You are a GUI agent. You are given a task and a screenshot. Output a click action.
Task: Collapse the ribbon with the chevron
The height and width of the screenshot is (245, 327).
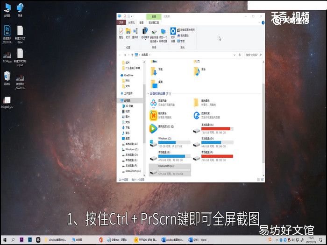259,22
